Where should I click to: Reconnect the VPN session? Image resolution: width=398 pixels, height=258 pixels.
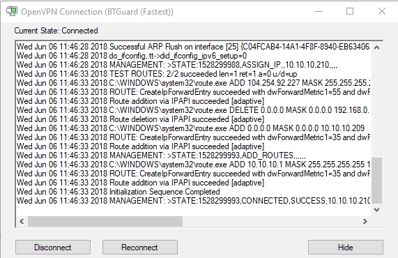pyautogui.click(x=140, y=248)
